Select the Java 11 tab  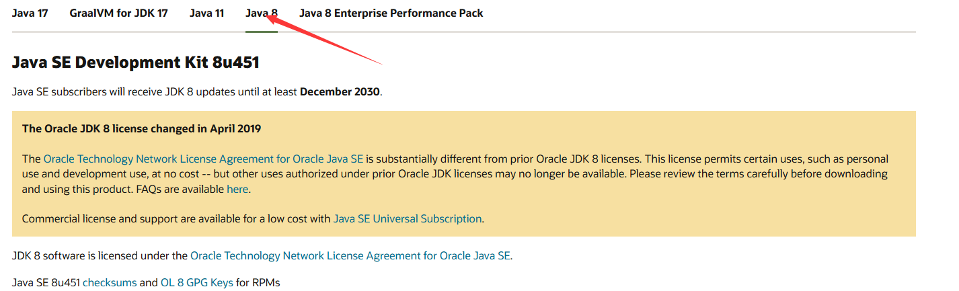206,13
